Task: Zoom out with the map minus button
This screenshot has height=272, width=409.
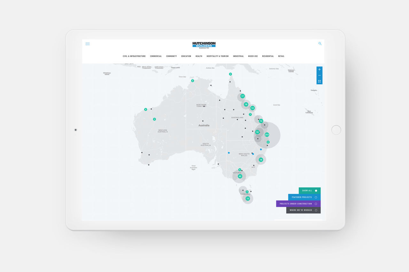Action: click(319, 76)
